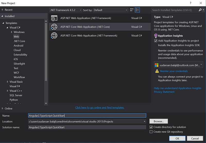206x143 pixels.
Task: Expand the Visual C++ tree node
Action: (7, 91)
